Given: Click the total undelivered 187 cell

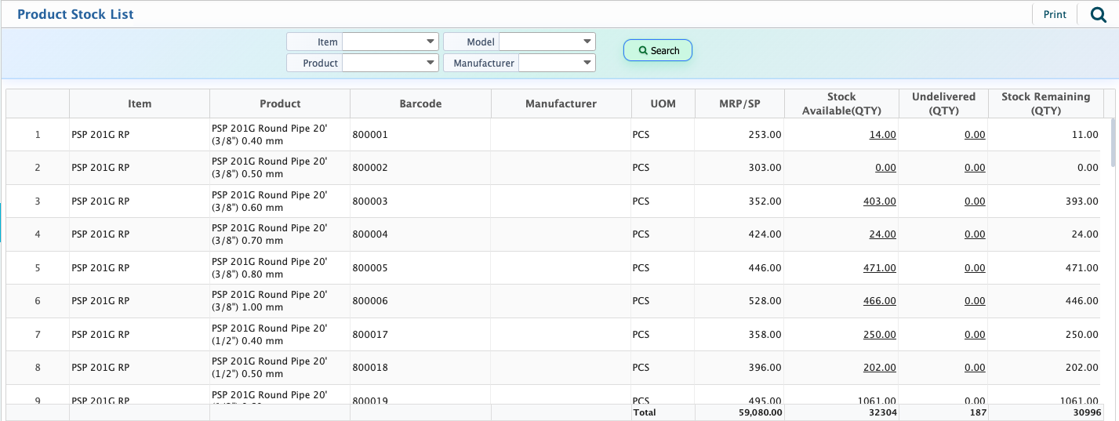Looking at the screenshot, I should coord(943,412).
